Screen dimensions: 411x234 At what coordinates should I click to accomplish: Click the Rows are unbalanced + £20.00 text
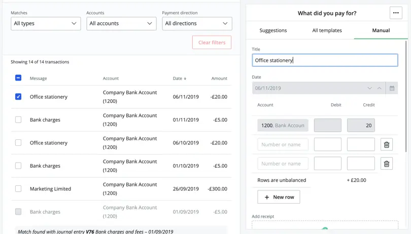pos(312,180)
